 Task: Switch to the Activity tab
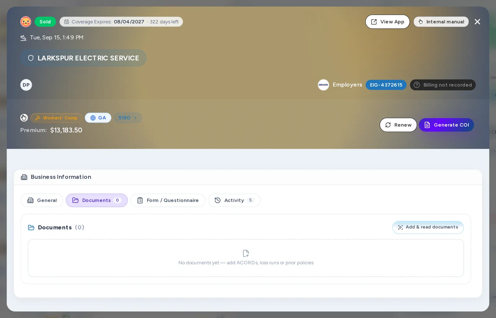coord(234,200)
